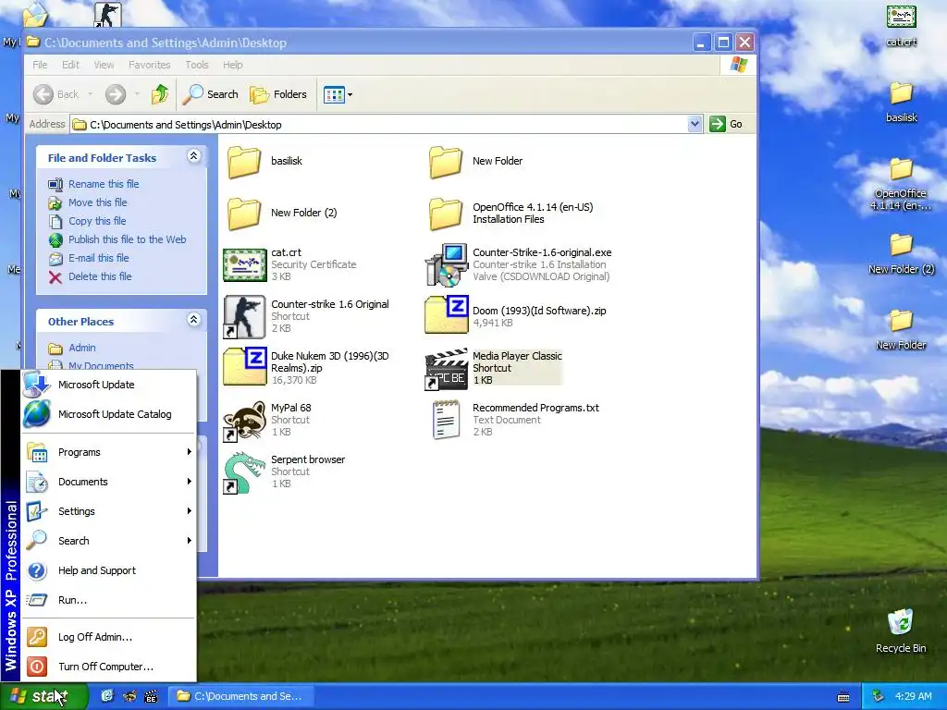The width and height of the screenshot is (947, 710).
Task: Click Publish this file to the Web
Action: click(x=127, y=239)
